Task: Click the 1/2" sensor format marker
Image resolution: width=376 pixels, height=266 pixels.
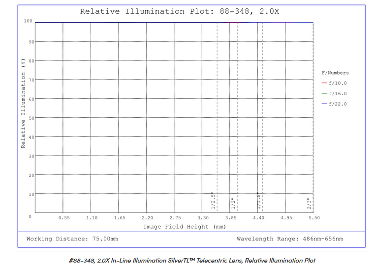Action: [233, 203]
